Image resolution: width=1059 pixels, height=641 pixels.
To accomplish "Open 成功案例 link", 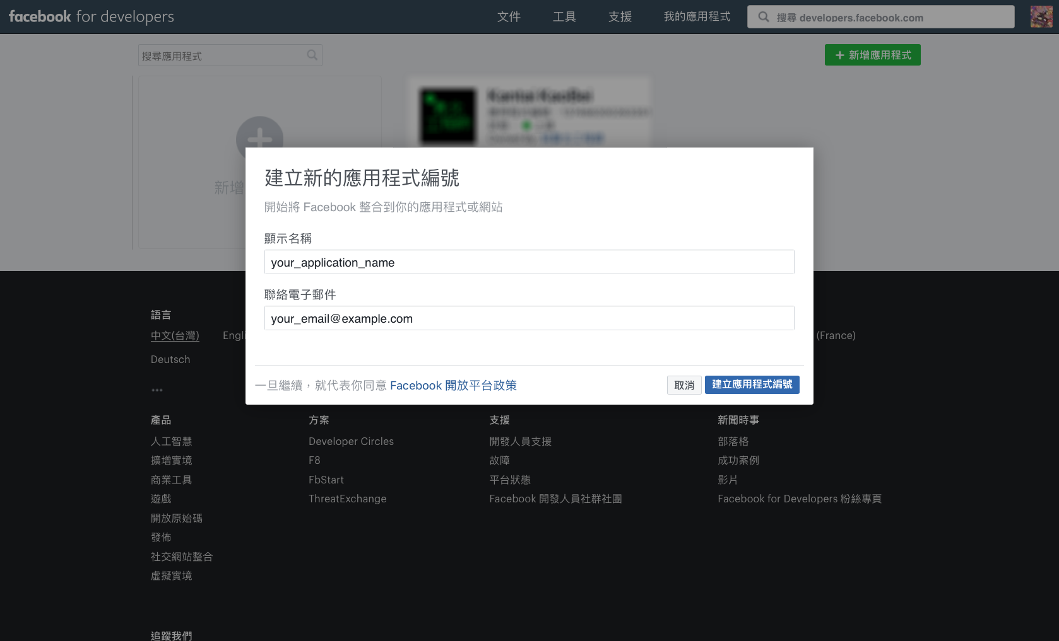I will (738, 461).
